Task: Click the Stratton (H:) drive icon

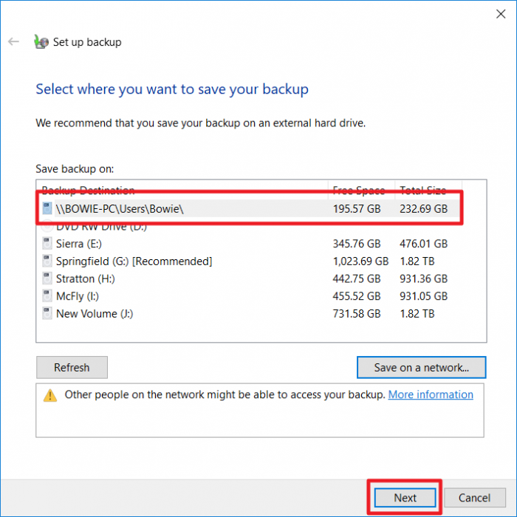Action: pos(48,278)
